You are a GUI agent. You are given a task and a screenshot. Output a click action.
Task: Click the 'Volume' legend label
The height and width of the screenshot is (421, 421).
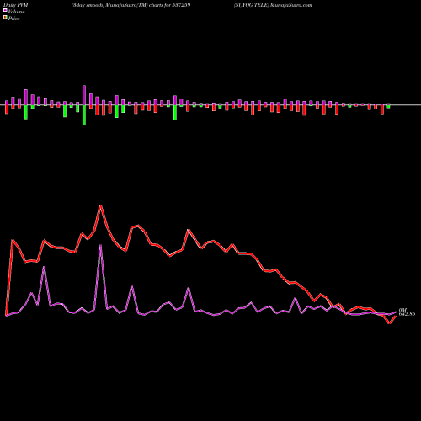pyautogui.click(x=16, y=12)
